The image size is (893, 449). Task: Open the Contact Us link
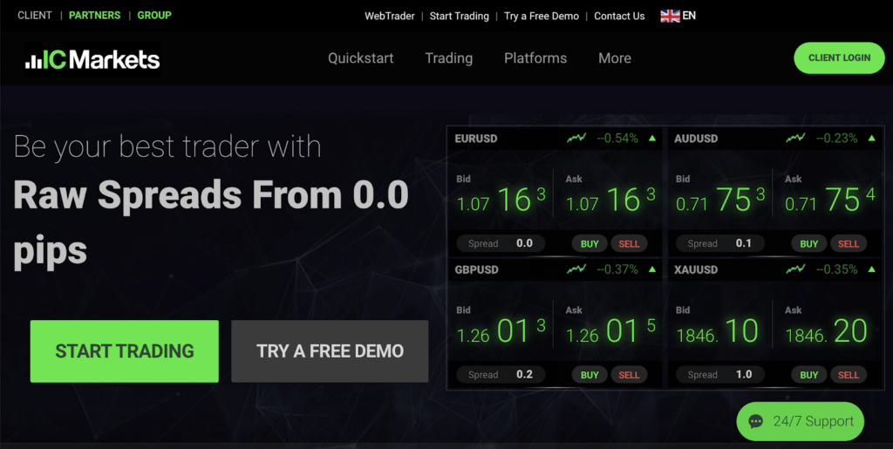point(619,16)
